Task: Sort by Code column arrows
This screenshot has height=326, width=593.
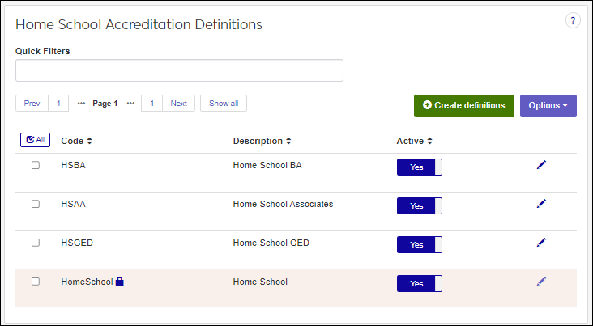Action: [89, 141]
